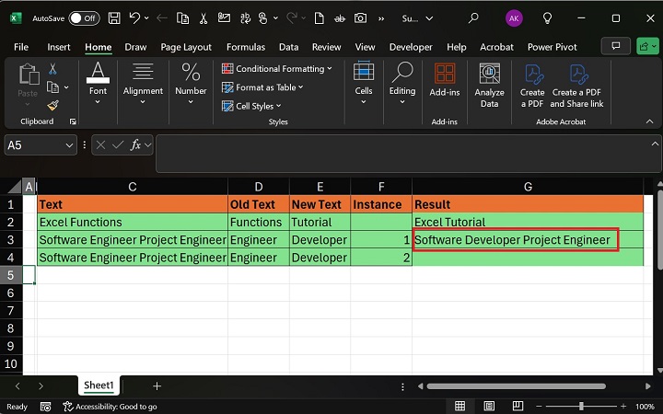Open the Format as Table dropdown

pyautogui.click(x=262, y=87)
